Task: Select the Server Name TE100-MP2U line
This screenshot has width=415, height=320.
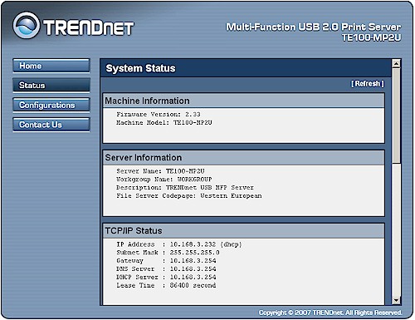Action: [x=160, y=171]
